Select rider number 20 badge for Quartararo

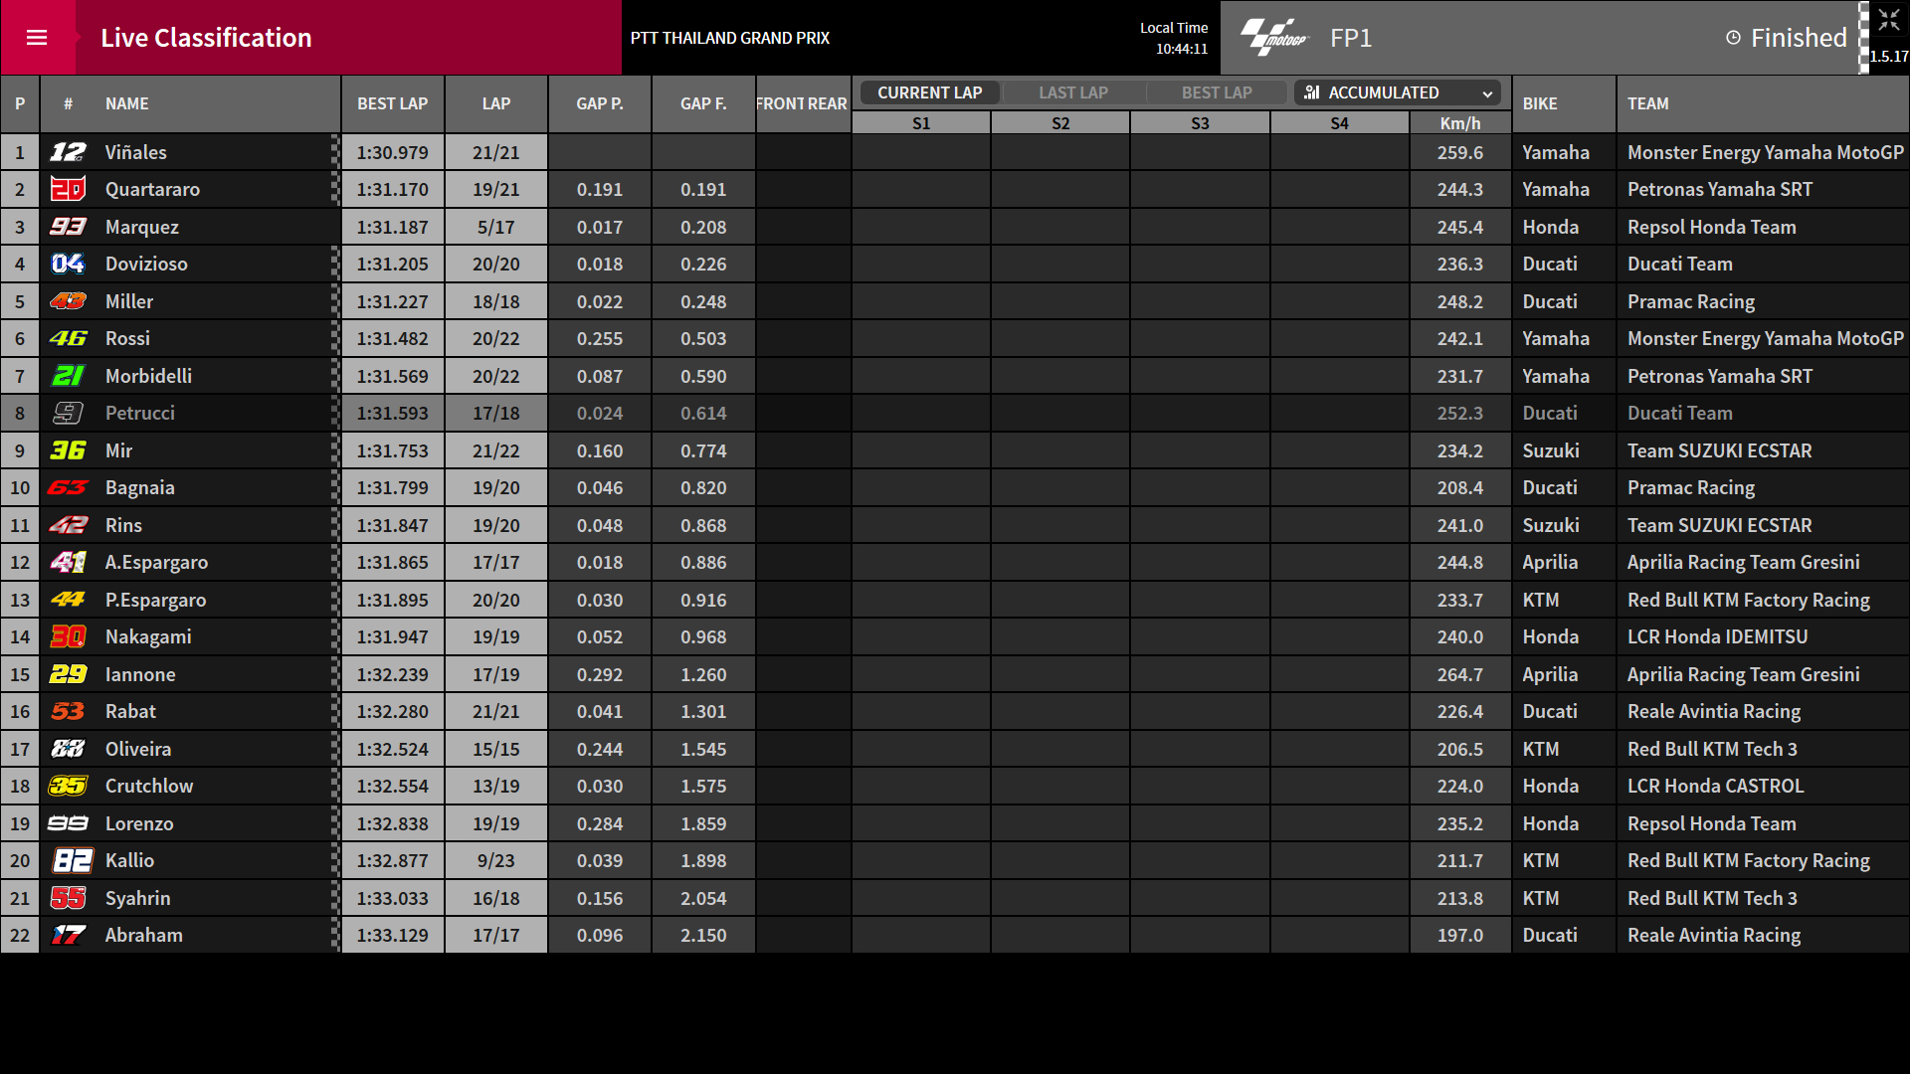(x=69, y=189)
